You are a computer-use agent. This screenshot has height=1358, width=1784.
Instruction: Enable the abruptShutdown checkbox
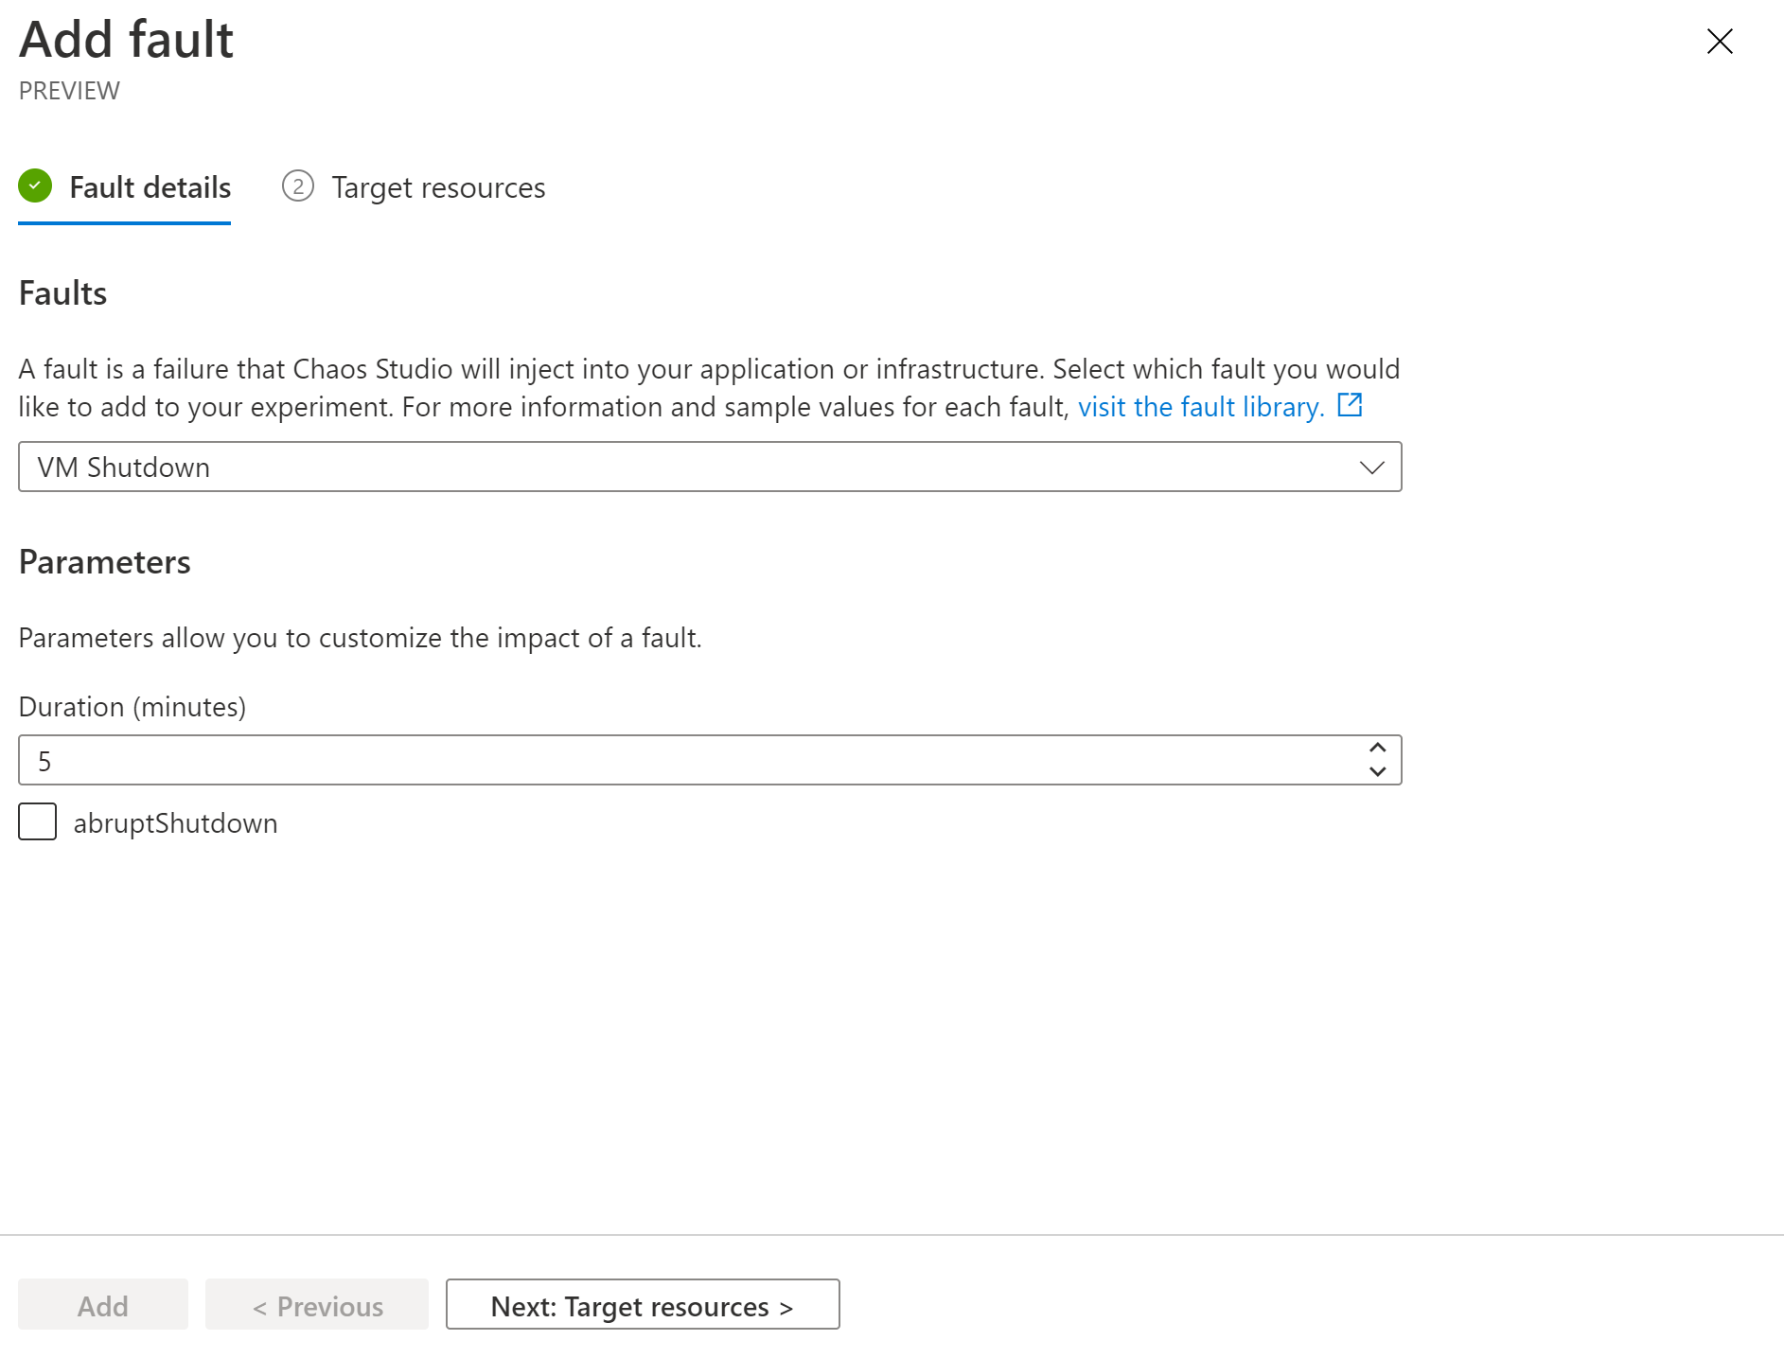(x=38, y=821)
